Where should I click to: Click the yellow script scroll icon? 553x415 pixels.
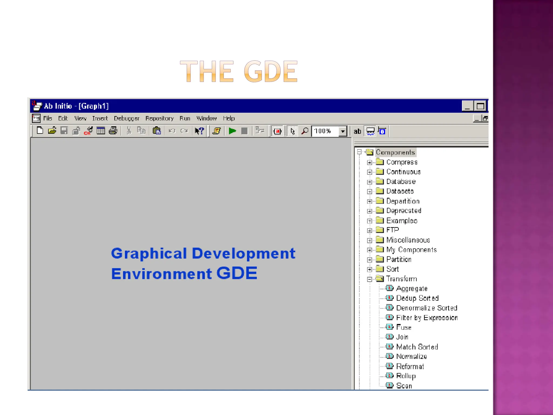click(216, 131)
